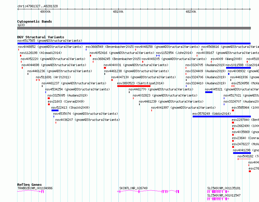This screenshot has height=202, width=259.
Task: Click the gray 1p33 cytogenetic band bar
Action: tap(134, 28)
